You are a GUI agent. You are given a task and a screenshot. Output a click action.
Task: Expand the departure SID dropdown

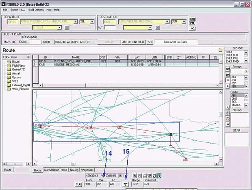click(59, 28)
